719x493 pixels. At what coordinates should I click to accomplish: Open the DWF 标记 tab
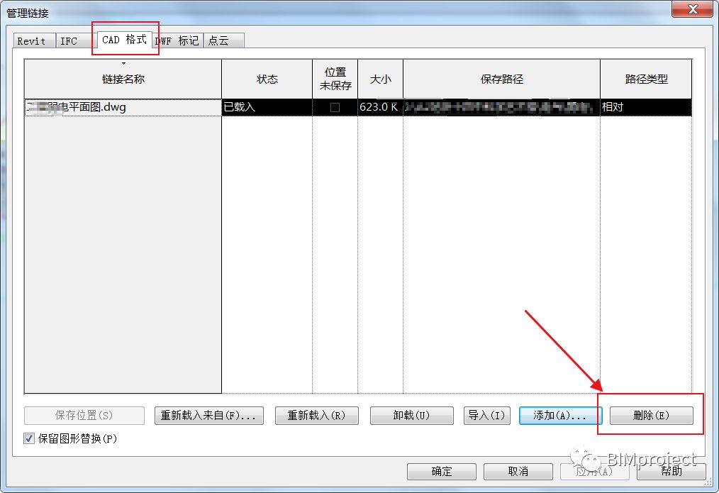tap(178, 41)
